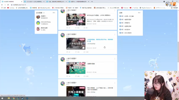Open topic #记录一日三餐#
The height and width of the screenshot is (100, 179).
click(x=129, y=16)
